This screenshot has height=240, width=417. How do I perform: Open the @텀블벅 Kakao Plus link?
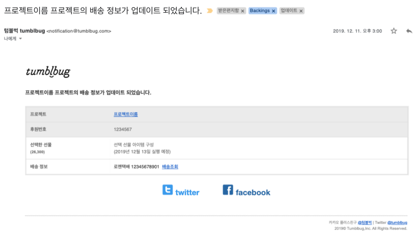tap(365, 223)
